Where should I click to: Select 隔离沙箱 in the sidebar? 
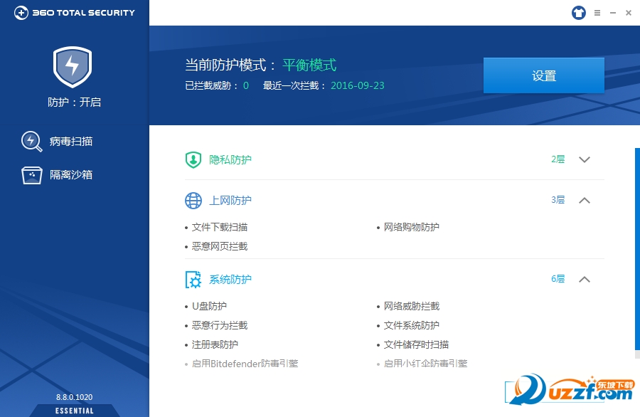[x=71, y=175]
